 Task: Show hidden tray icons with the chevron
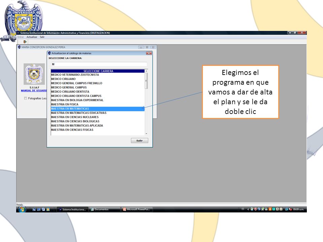(x=248, y=209)
